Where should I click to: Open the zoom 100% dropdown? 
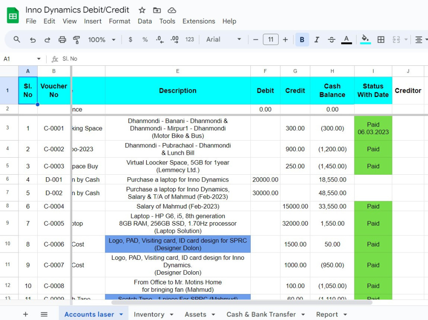click(101, 40)
